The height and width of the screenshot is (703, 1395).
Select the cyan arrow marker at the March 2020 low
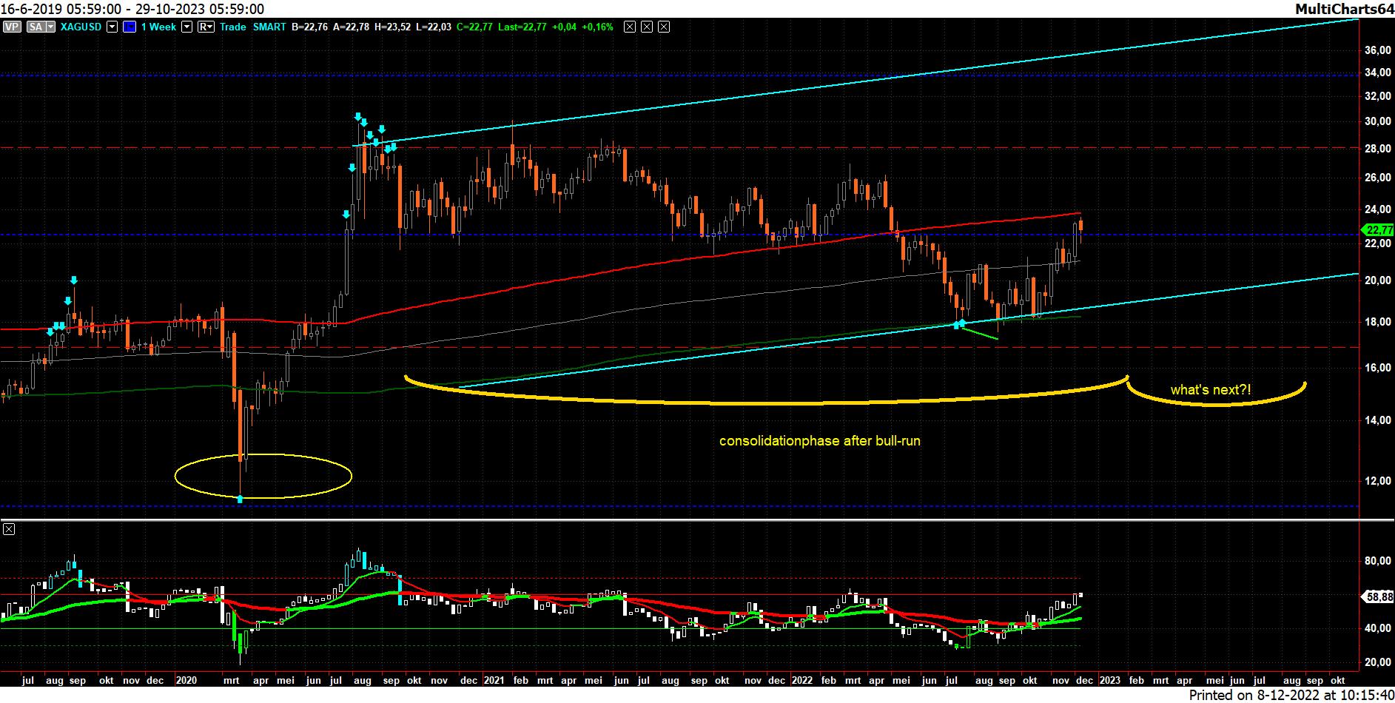pyautogui.click(x=240, y=499)
